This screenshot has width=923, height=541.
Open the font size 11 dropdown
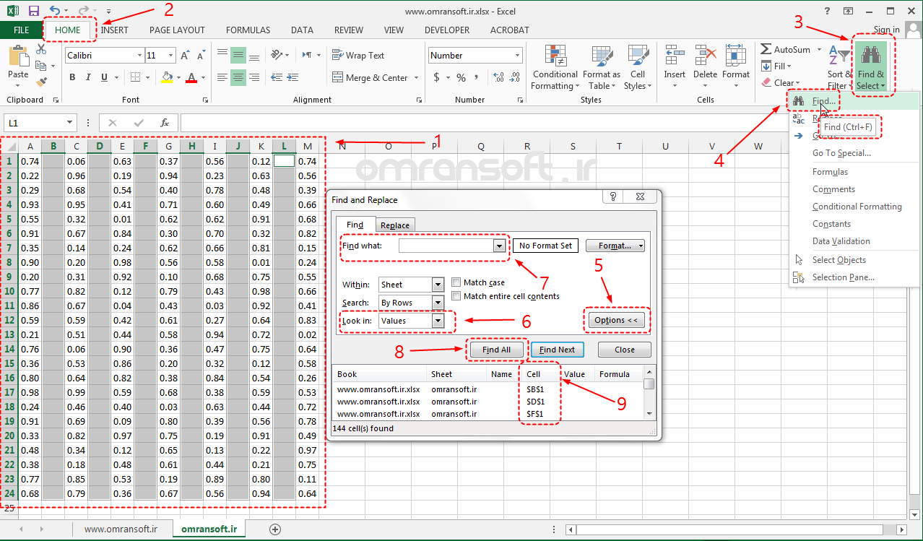(171, 56)
